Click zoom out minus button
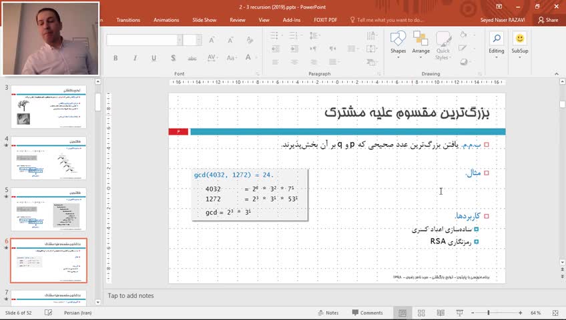The height and width of the screenshot is (320, 566). click(473, 313)
